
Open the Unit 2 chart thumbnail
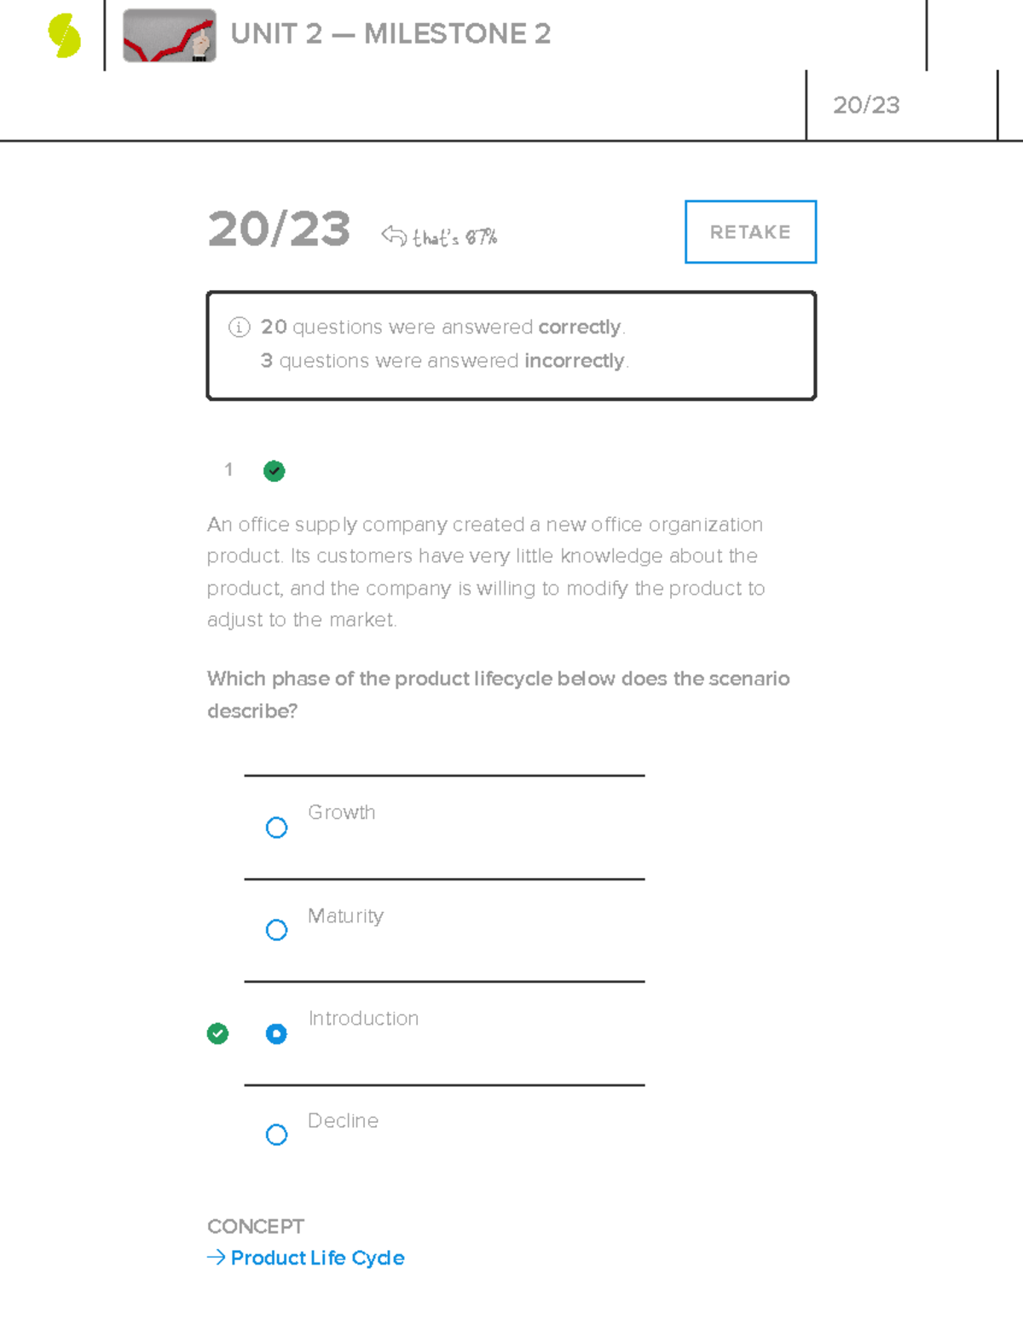[169, 36]
